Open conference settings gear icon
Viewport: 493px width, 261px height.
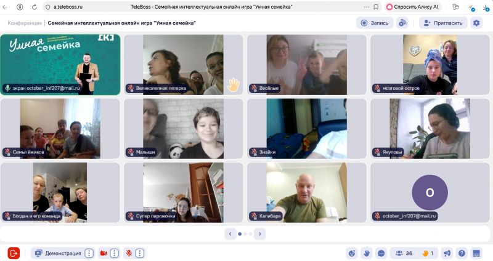(476, 23)
